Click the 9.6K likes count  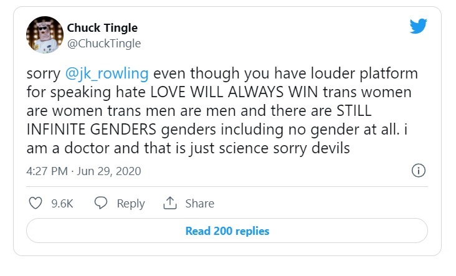62,204
